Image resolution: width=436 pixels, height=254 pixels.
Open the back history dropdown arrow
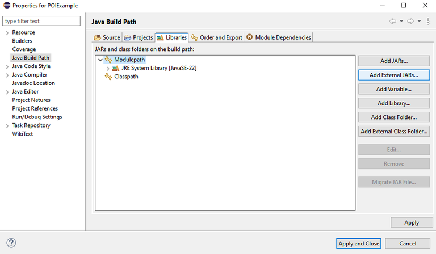pyautogui.click(x=401, y=21)
